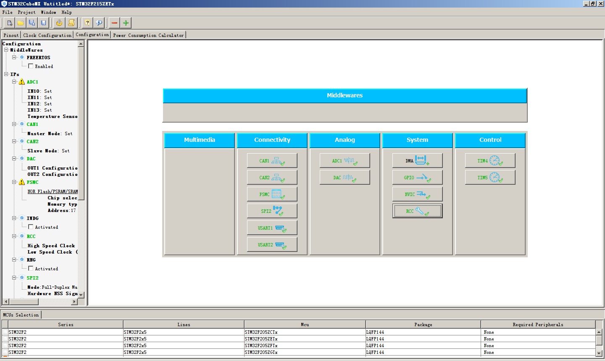Collapse the IPs tree node

tap(6, 74)
